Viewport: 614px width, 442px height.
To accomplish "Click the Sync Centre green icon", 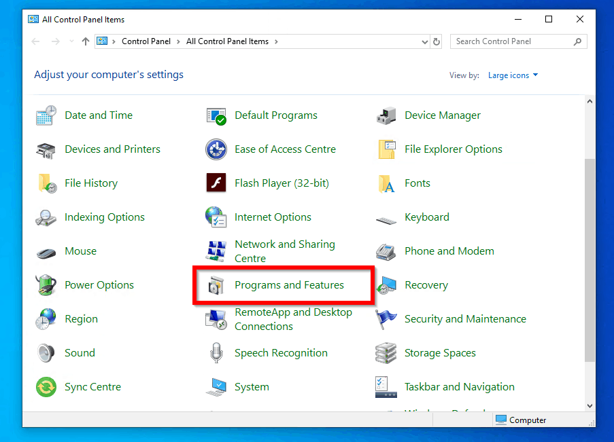I will click(46, 387).
